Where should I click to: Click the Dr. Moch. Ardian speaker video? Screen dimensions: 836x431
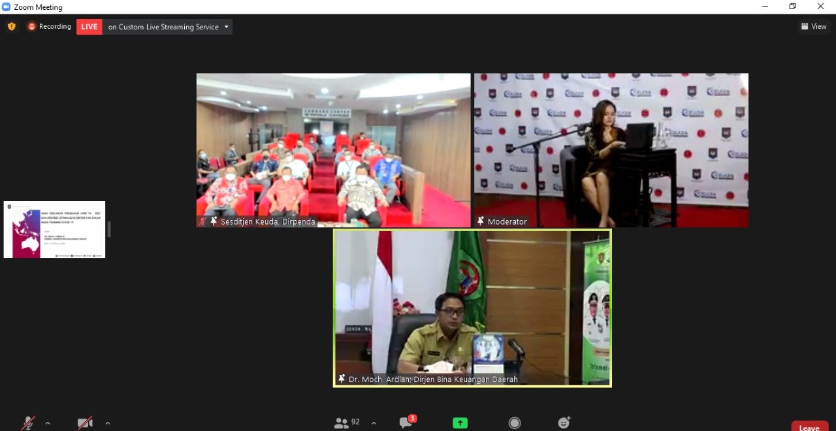pyautogui.click(x=472, y=307)
